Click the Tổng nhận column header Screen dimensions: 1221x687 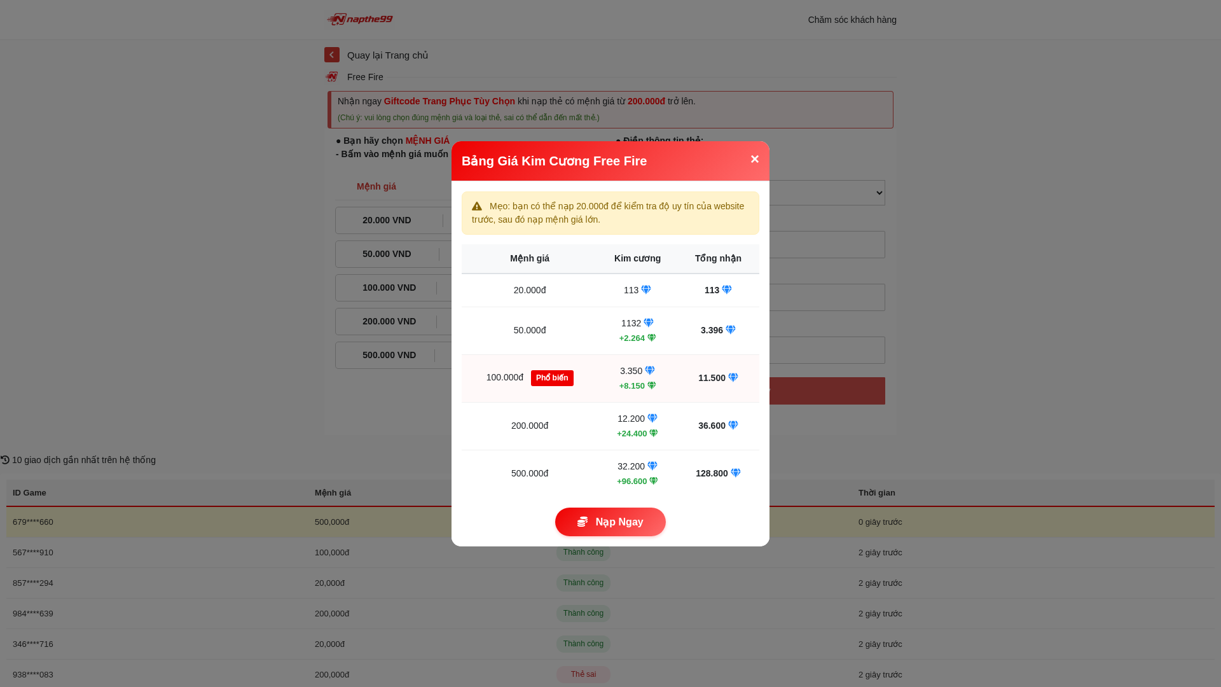pyautogui.click(x=718, y=258)
